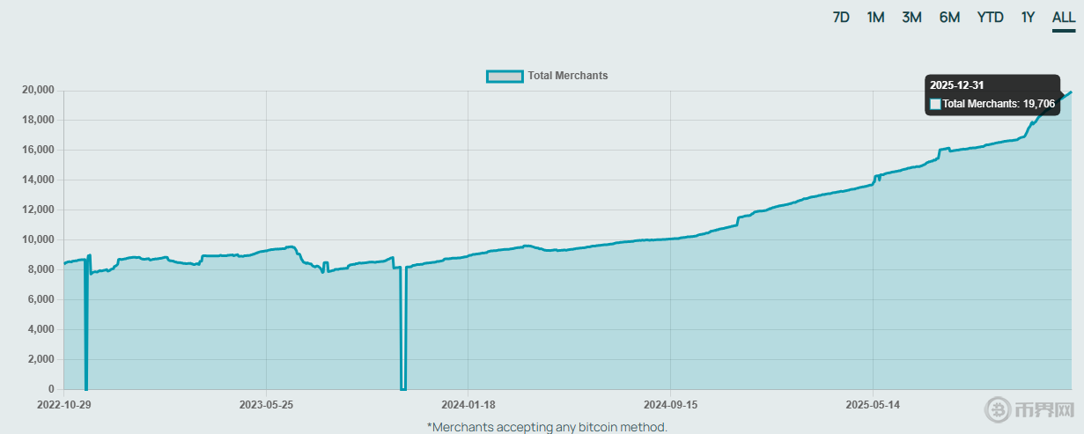This screenshot has width=1084, height=434.
Task: Click the 2025-05-14 x-axis label
Action: pyautogui.click(x=872, y=405)
